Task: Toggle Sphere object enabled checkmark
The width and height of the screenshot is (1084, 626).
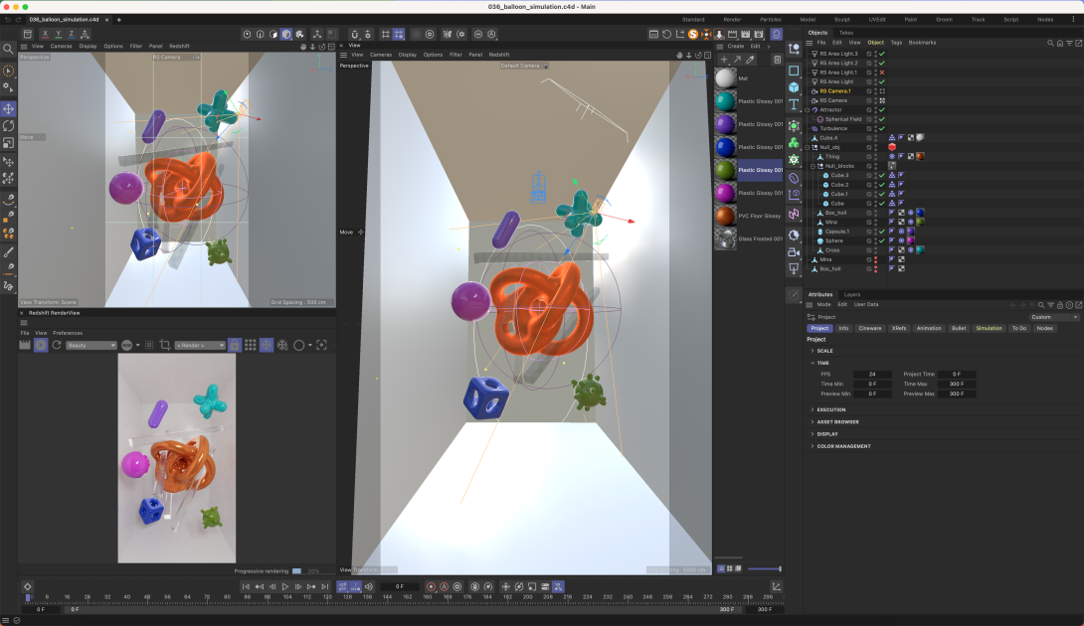Action: point(882,240)
